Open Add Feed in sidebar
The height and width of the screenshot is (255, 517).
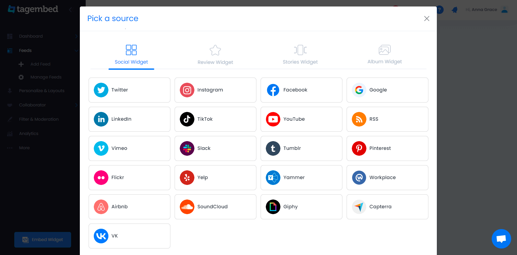[40, 64]
